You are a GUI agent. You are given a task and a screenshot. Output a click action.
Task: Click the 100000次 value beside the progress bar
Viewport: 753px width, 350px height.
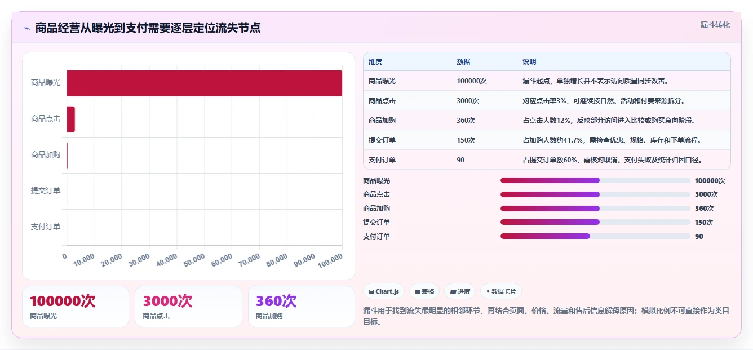click(x=710, y=181)
